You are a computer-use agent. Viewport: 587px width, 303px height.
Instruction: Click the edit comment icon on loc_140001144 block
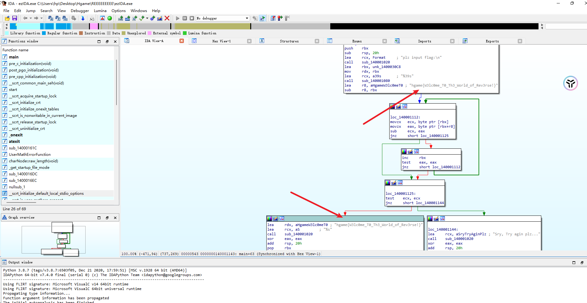(x=436, y=219)
